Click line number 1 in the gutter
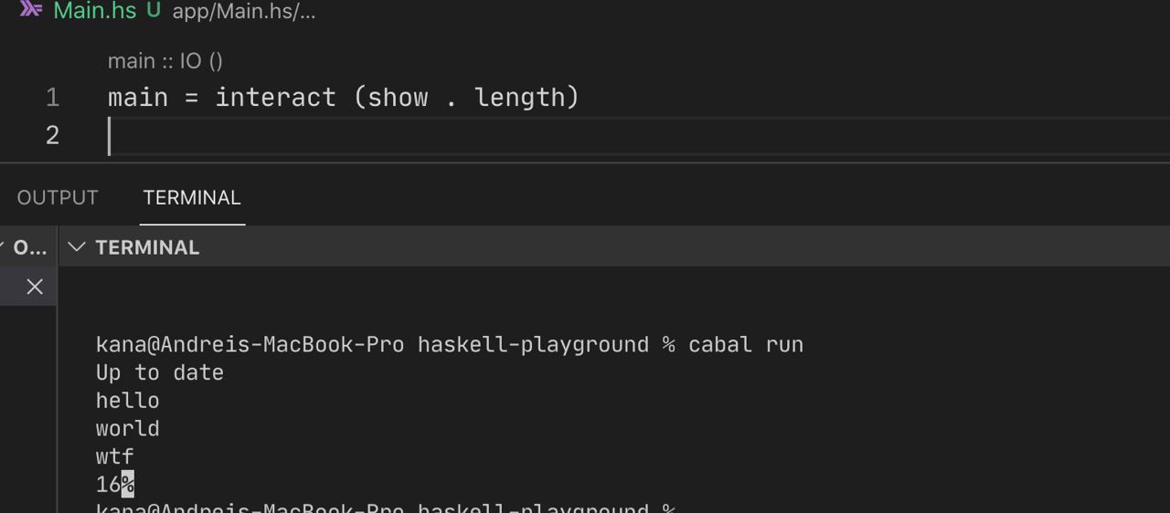 click(x=52, y=98)
